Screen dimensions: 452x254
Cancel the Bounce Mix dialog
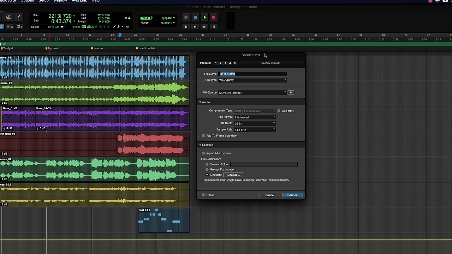coord(270,195)
